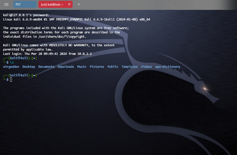Click the typed ls command
The width and height of the screenshot is (237, 155).
[12, 62]
